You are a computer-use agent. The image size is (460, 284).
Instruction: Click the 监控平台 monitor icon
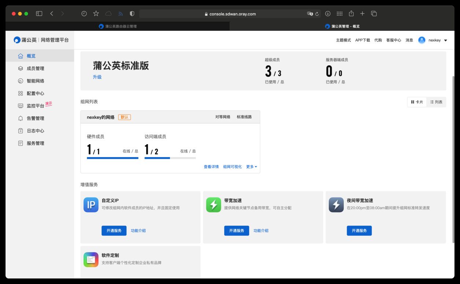(21, 106)
